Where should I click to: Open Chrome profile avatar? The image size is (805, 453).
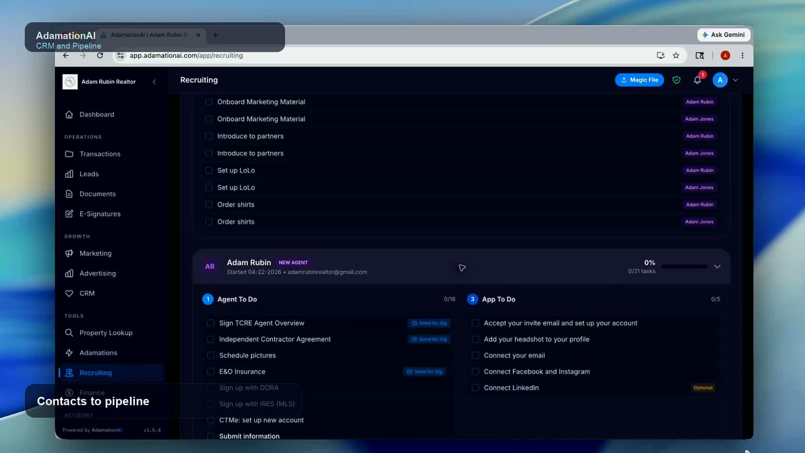click(x=725, y=55)
